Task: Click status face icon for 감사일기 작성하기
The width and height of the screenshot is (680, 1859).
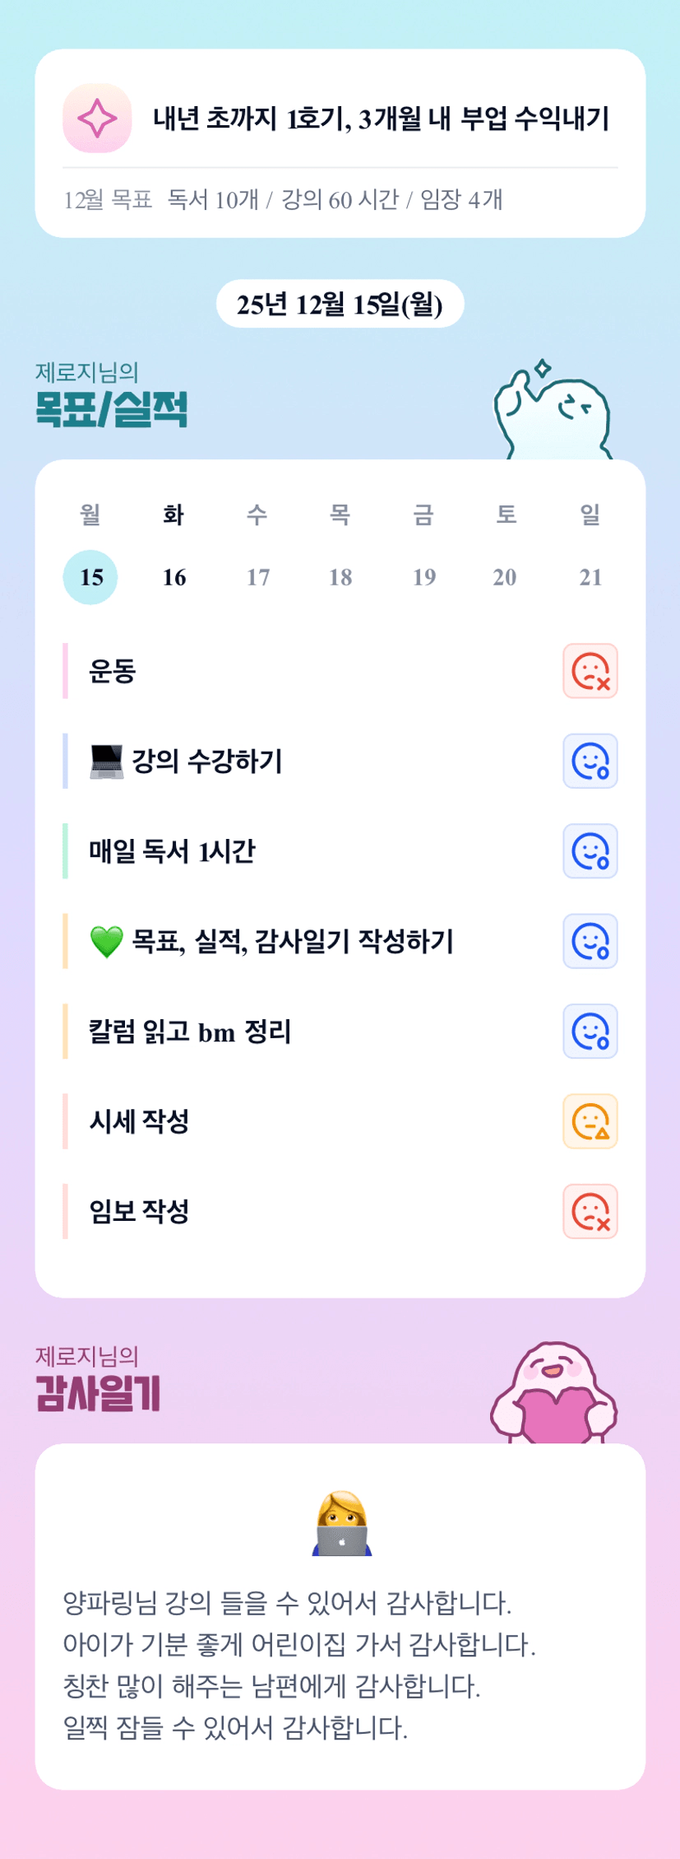Action: (x=590, y=941)
